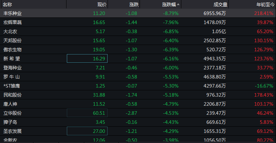Click the boxed 60.51 price cell
Image resolution: width=276 pixels, height=143 pixels.
click(87, 113)
